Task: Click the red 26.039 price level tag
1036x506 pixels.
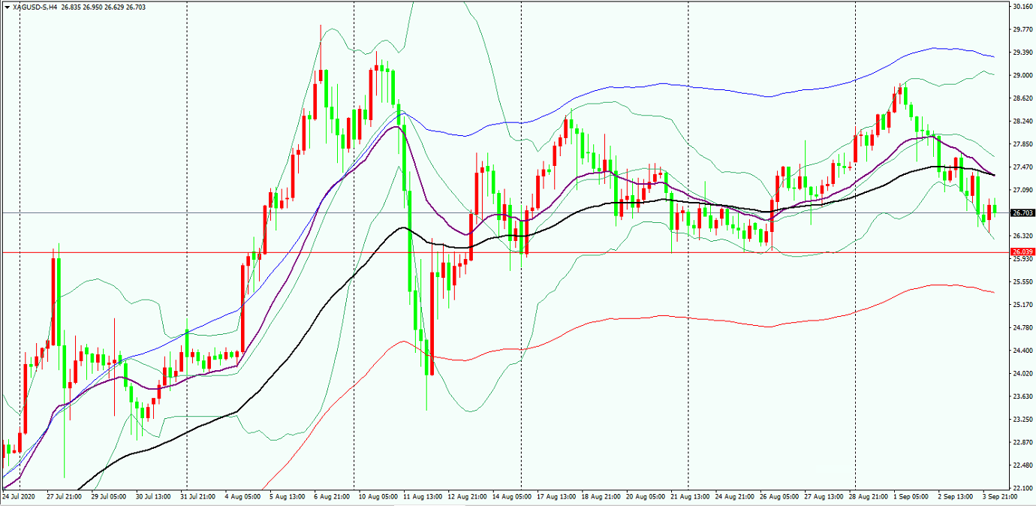Action: click(1022, 252)
